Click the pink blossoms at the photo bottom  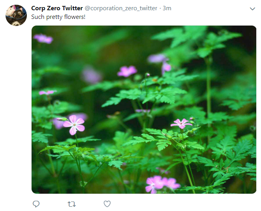pyautogui.click(x=162, y=184)
